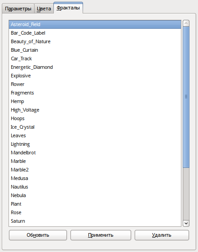Image resolution: width=198 pixels, height=252 pixels.
Task: Choose the Marble2 entry
Action: pyautogui.click(x=95, y=170)
